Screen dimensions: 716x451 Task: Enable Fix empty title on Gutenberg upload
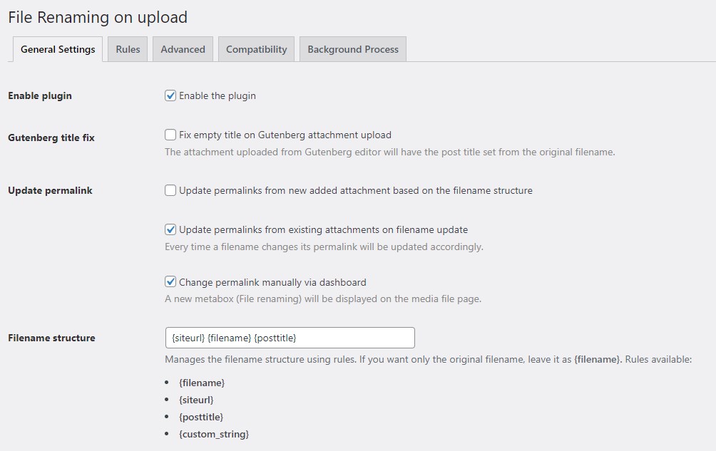point(170,135)
